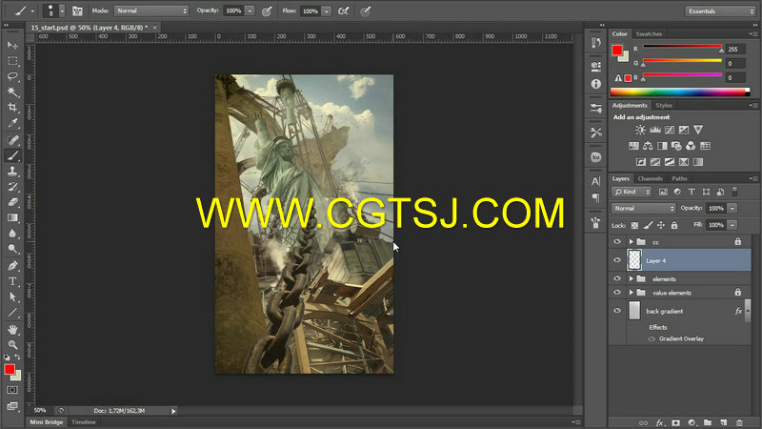The width and height of the screenshot is (762, 429).
Task: Select the Eyedropper tool
Action: (12, 123)
